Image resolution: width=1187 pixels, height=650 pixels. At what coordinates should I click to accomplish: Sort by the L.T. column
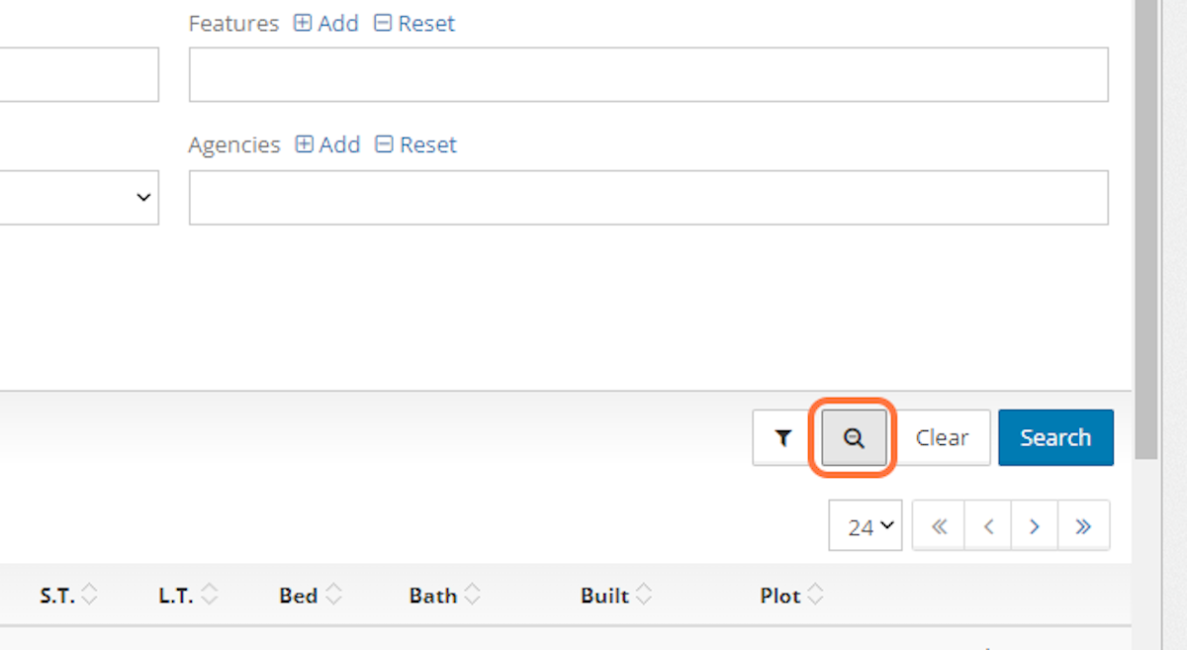[x=187, y=595]
